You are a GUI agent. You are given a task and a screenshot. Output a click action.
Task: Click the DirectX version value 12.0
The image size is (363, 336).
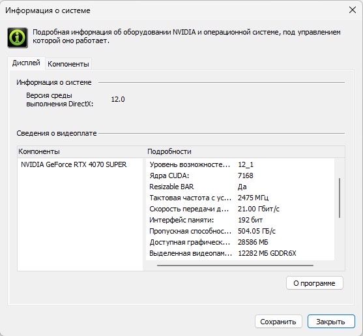click(x=118, y=99)
